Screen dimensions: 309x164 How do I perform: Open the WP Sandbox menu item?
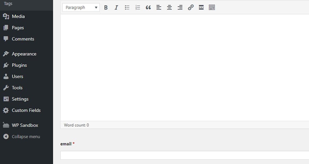26,125
